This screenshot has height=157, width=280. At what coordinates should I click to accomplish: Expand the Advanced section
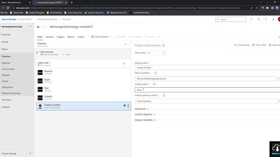pos(142,109)
